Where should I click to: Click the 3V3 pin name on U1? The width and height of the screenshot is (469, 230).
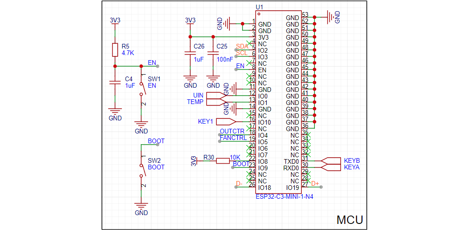tap(263, 37)
